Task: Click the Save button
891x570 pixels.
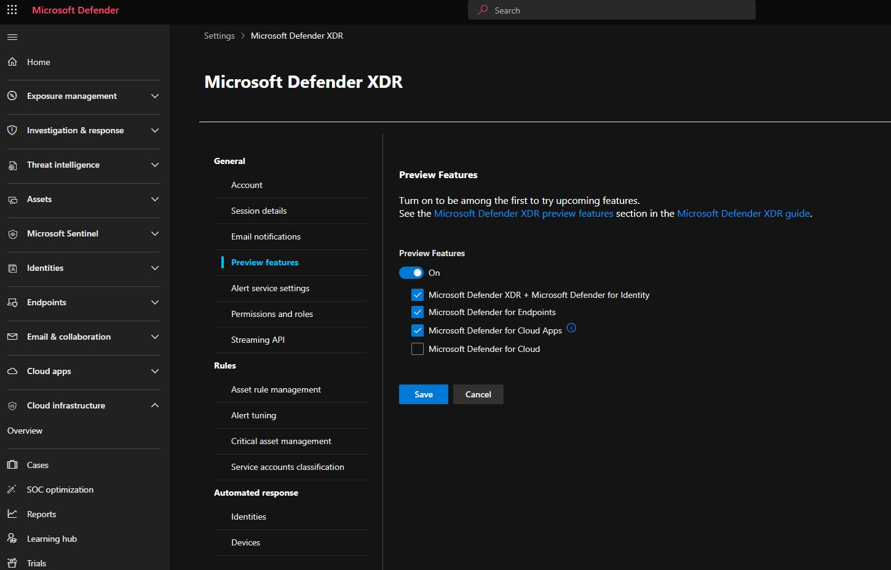Action: pos(423,394)
